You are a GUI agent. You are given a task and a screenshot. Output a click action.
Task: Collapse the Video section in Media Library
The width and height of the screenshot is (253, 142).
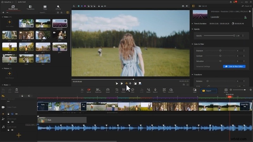[x=3, y=17]
